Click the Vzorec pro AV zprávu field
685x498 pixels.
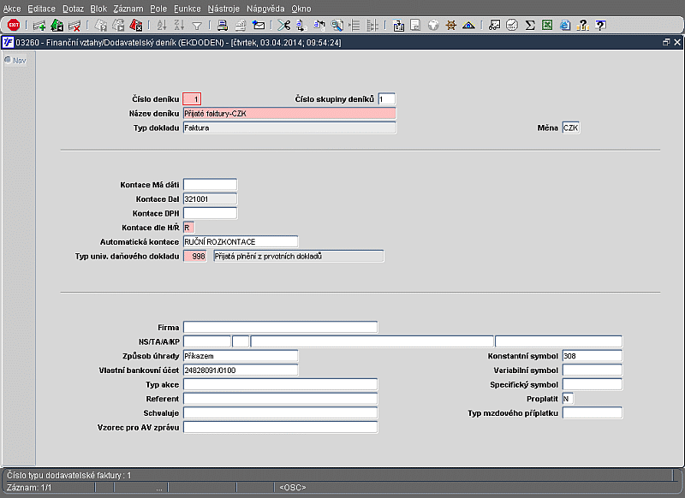point(281,427)
